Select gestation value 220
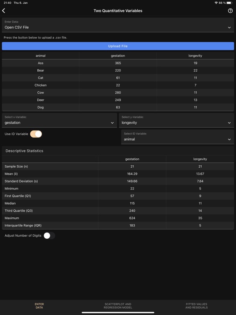Viewport: 236px width, 315px height. [x=118, y=71]
